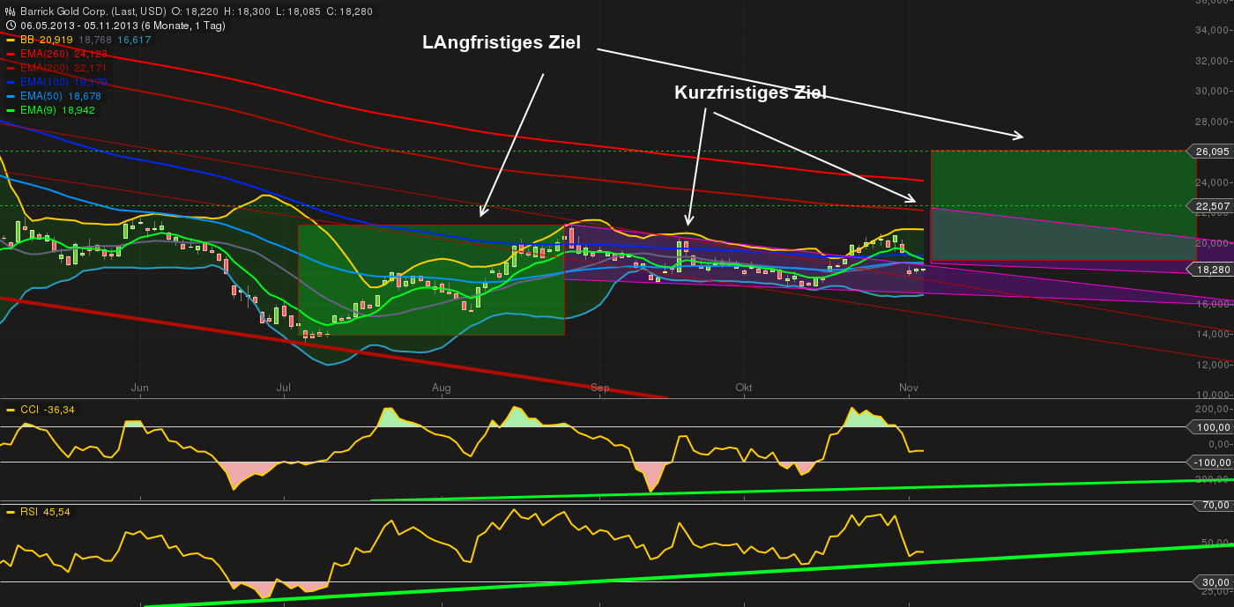
Task: Toggle visibility of the BB Bollinger Bands
Action: pos(9,39)
